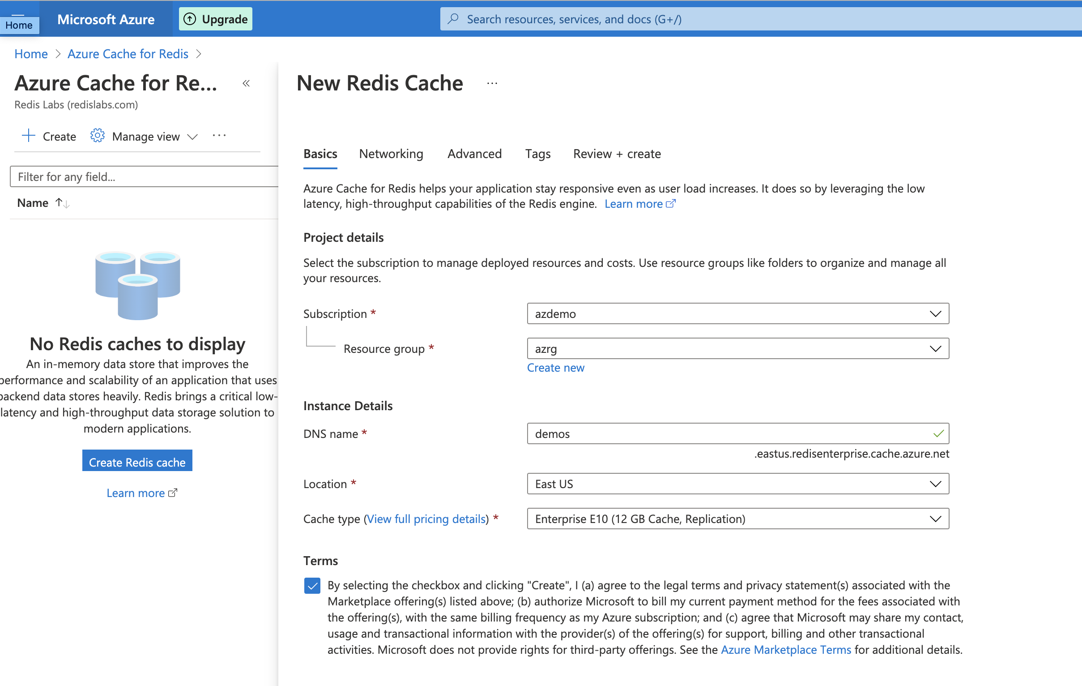Click the 'Instance Details' section heading
The image size is (1082, 686).
coord(348,406)
